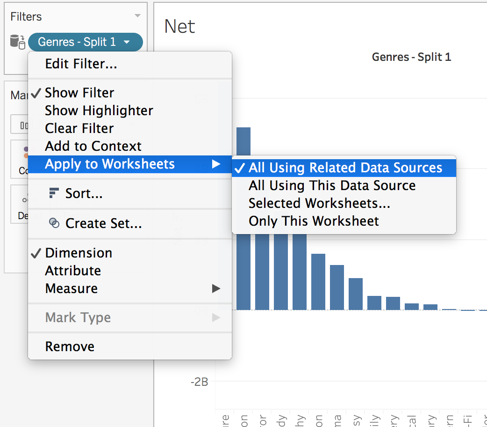Expand the Measure submenu arrow
The image size is (487, 427).
click(x=215, y=288)
